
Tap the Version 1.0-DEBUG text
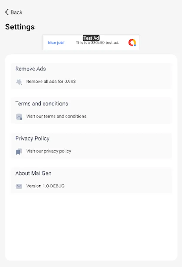[45, 186]
